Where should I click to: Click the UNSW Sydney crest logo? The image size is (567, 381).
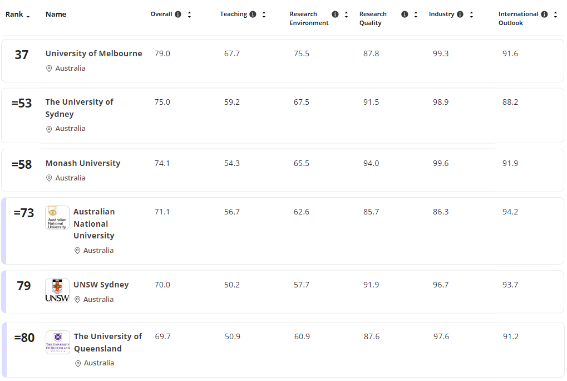[x=57, y=290]
